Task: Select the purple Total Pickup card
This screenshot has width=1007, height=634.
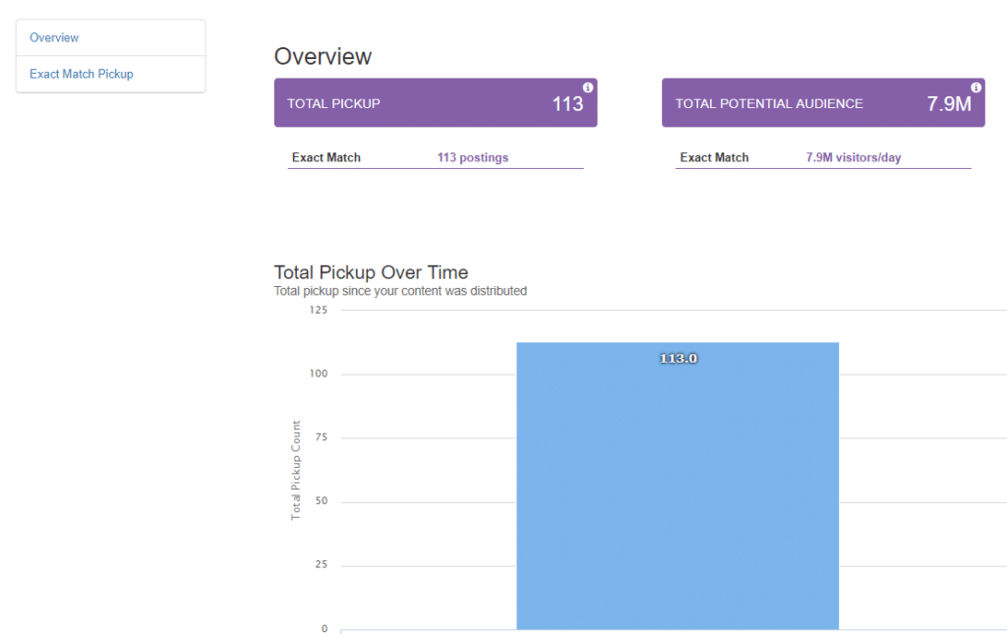Action: click(x=436, y=102)
